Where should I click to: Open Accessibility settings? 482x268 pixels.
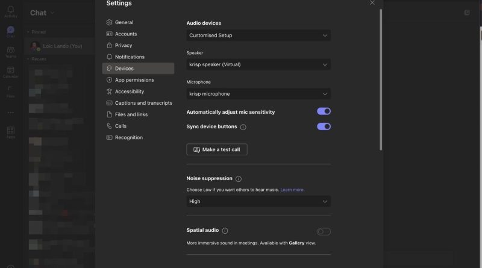[x=138, y=92]
